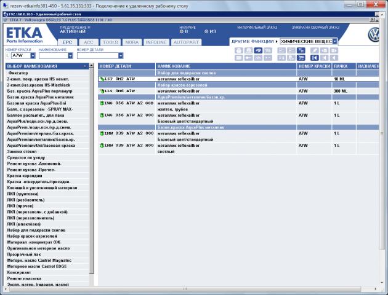388x295 pixels.
Task: Open the NORA tab
Action: (x=132, y=42)
